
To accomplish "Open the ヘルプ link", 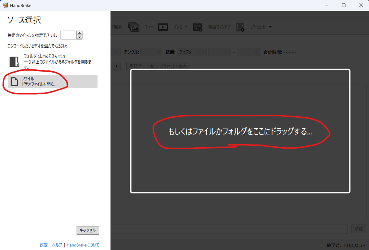I will [x=57, y=245].
